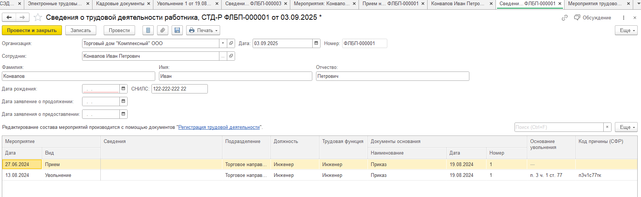Image resolution: width=641 pixels, height=197 pixels.
Task: Open calendar for Дата рождения field
Action: (123, 89)
